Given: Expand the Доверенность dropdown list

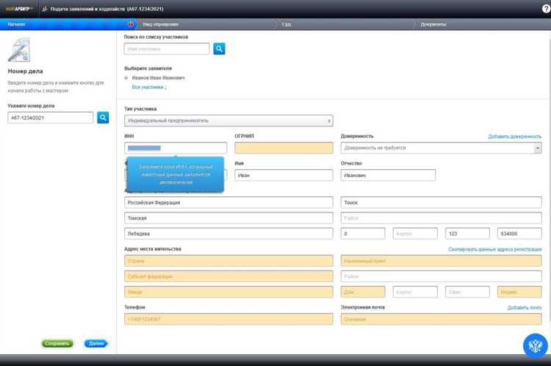Looking at the screenshot, I should click(538, 148).
